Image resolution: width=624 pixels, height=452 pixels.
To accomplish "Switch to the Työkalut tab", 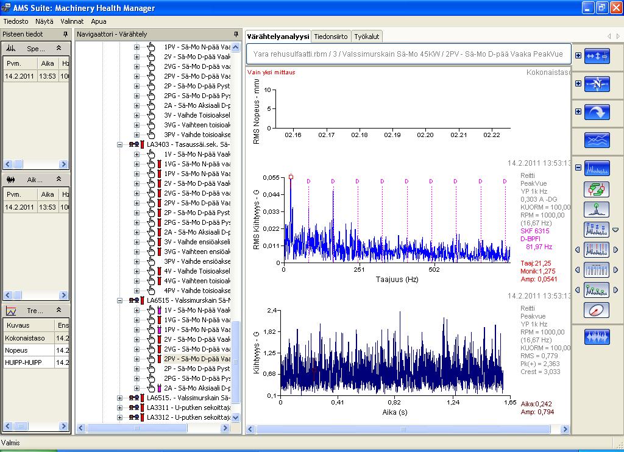I will [366, 37].
